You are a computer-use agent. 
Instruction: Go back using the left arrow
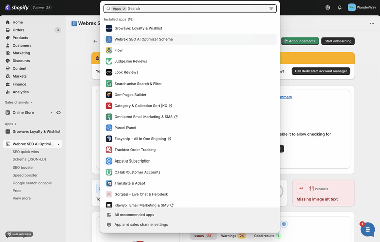95,41
